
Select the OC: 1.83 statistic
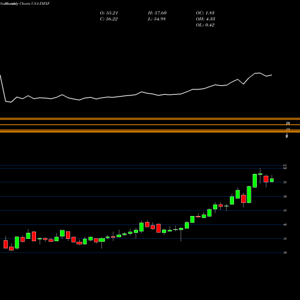pos(205,13)
